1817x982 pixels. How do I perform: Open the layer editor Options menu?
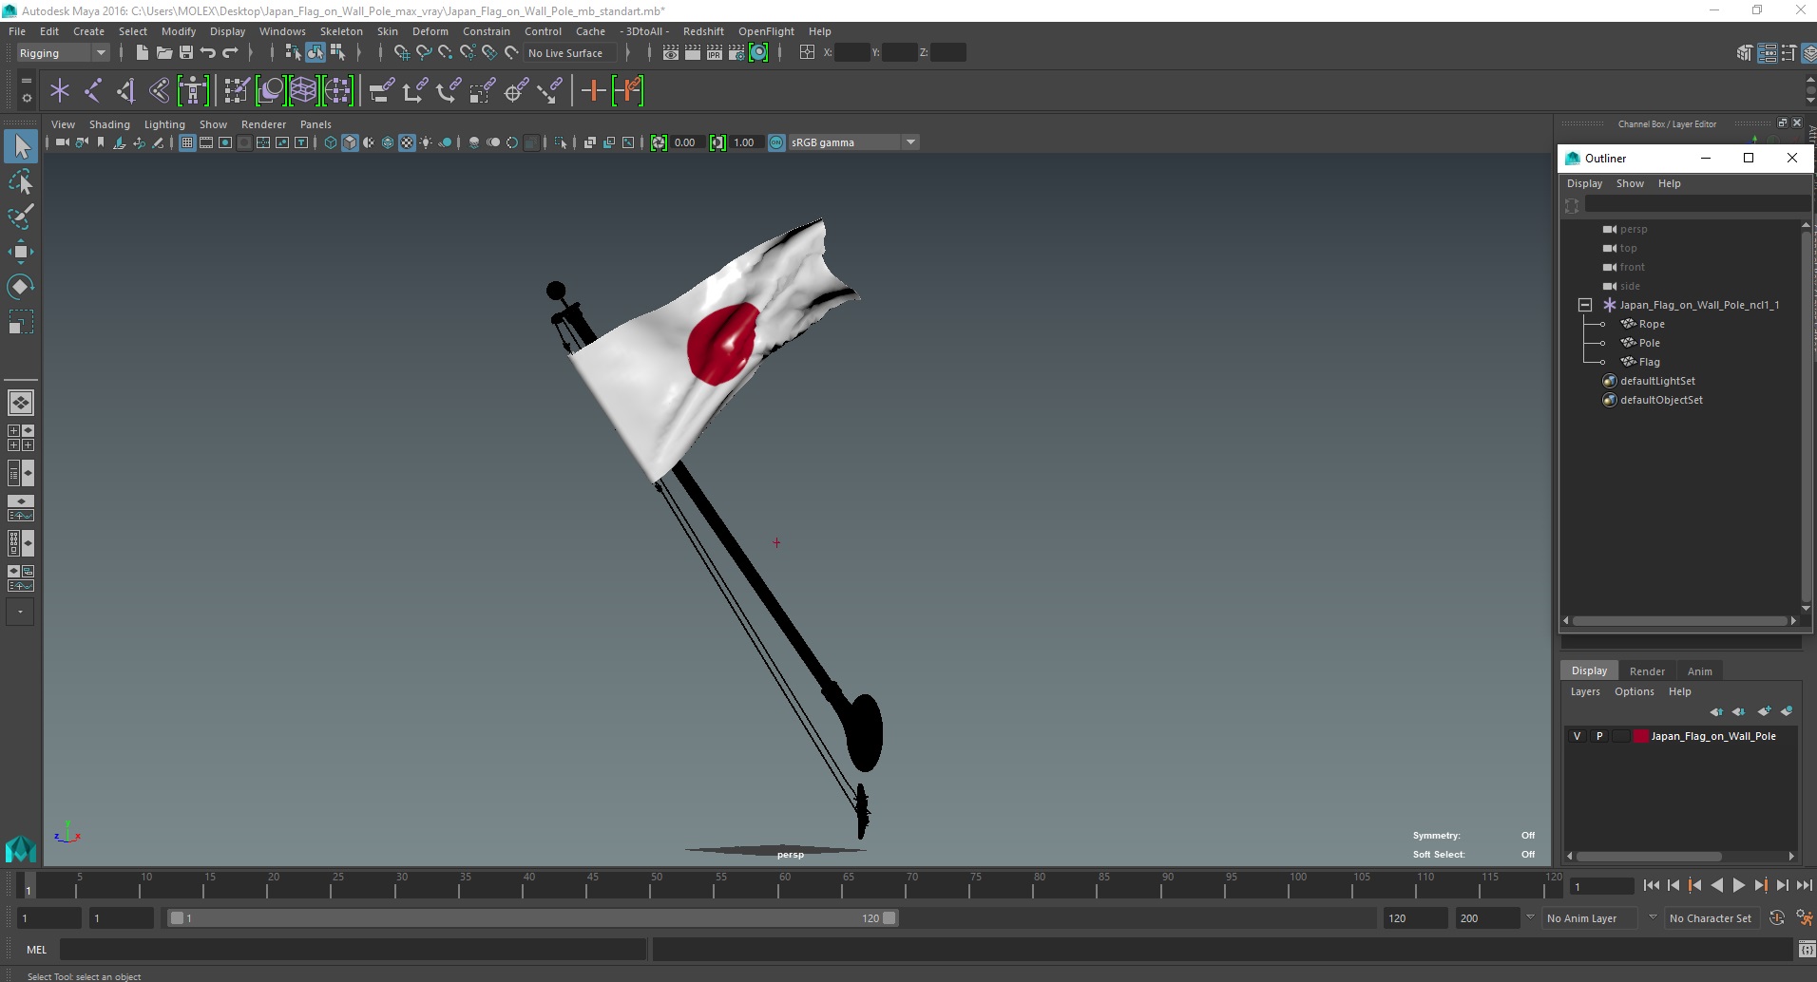point(1634,691)
